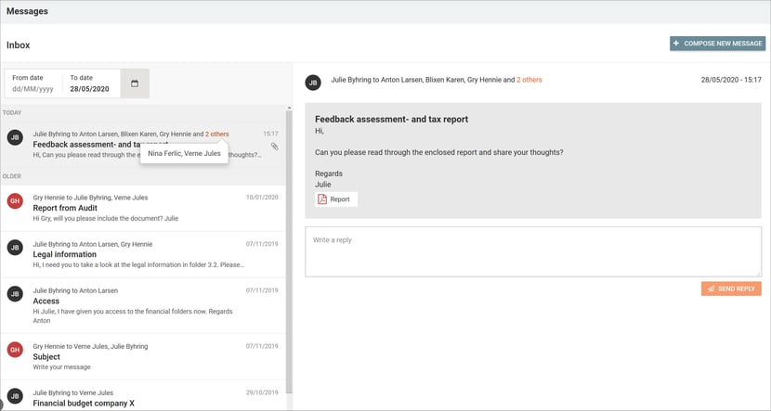Screen dimensions: 771x411
Task: Open the Report PDF attachment
Action: pyautogui.click(x=336, y=199)
